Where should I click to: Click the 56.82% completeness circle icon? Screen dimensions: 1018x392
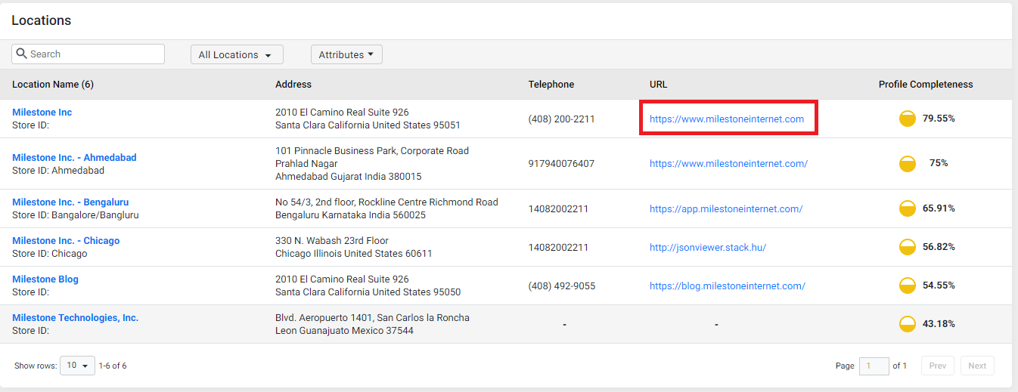tap(908, 247)
